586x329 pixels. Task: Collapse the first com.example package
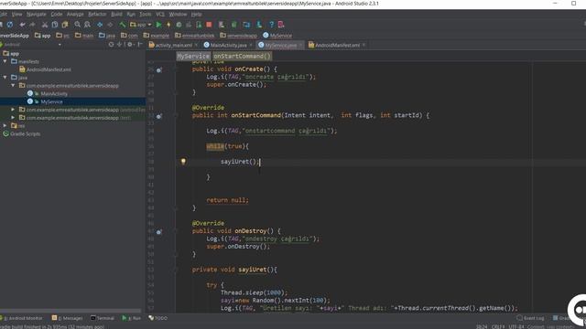(13, 85)
